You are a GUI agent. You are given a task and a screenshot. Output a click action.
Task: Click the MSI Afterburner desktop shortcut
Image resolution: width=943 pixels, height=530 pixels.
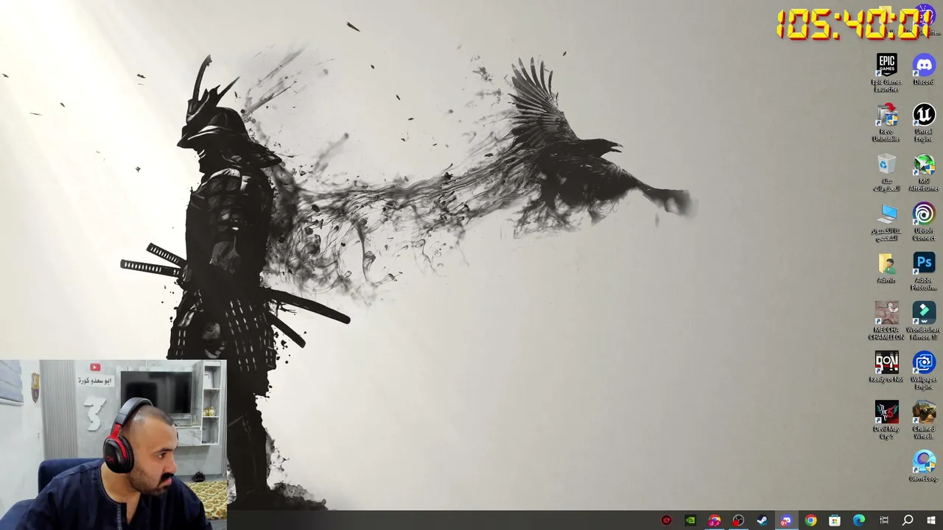pos(924,172)
